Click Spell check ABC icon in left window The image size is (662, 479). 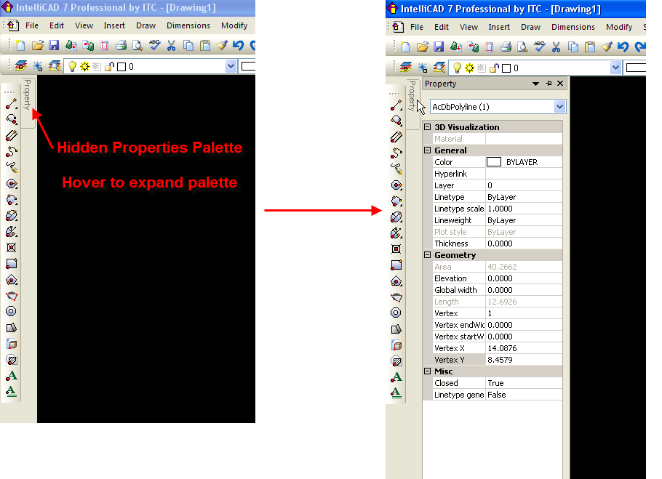point(154,45)
